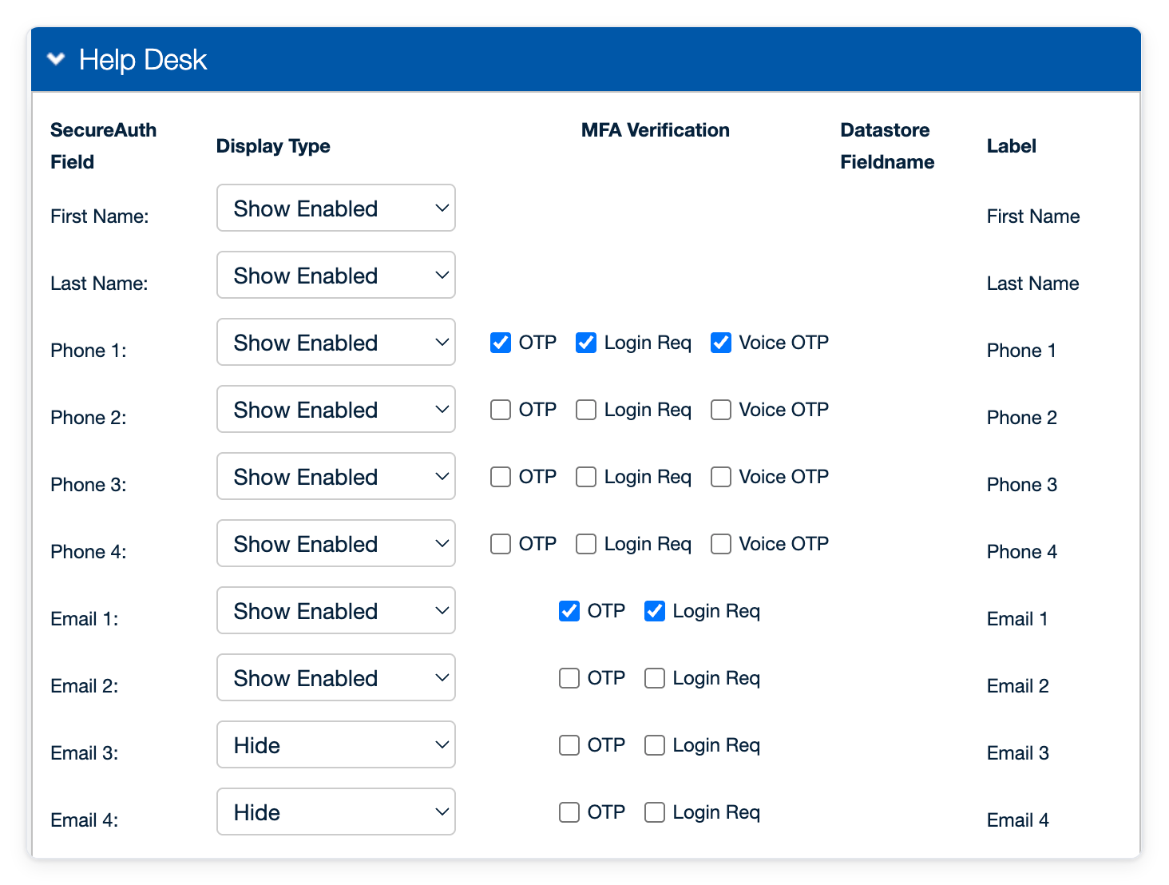Enable OTP checkbox for Phone 2
1169x885 pixels.
(501, 410)
